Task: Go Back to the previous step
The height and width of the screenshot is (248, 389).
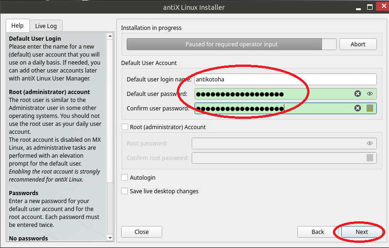Action: [x=317, y=232]
